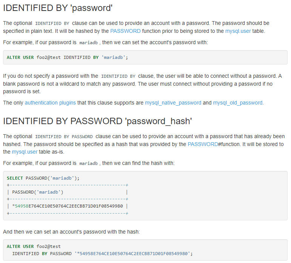
Task: Click inline 'mariadb' code above first code block
Action: tap(88, 43)
